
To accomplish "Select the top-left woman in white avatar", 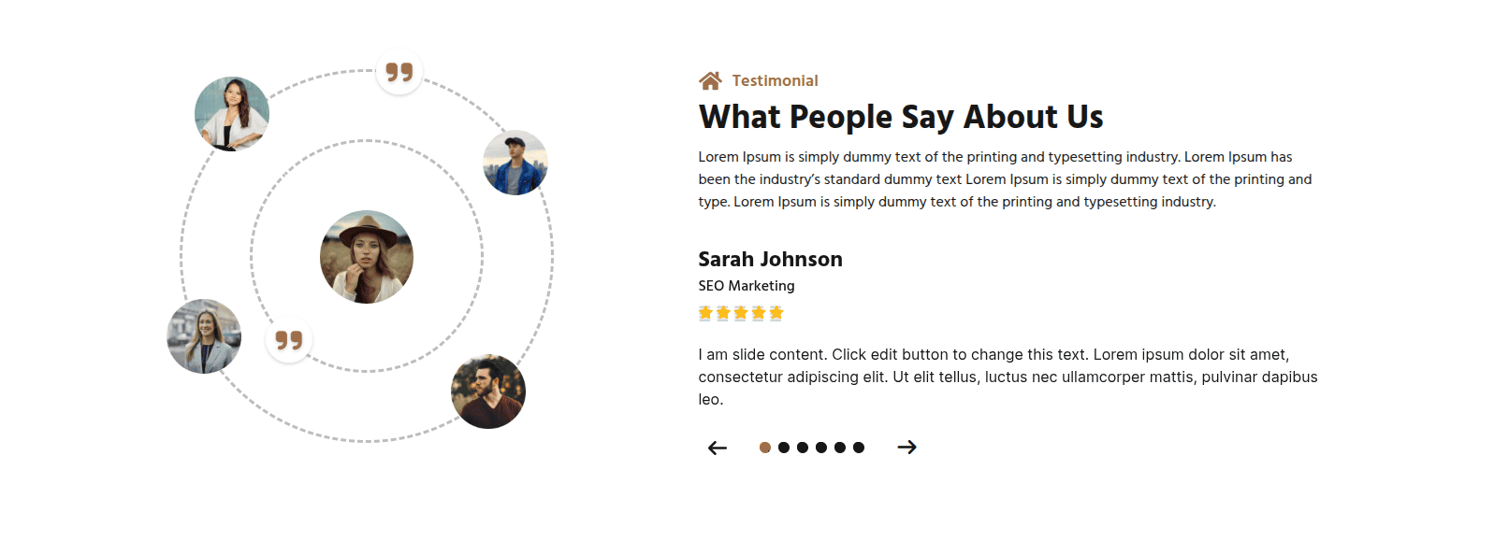I will pos(232,114).
